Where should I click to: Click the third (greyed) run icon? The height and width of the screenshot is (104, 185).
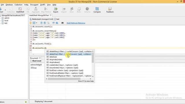tap(48, 23)
